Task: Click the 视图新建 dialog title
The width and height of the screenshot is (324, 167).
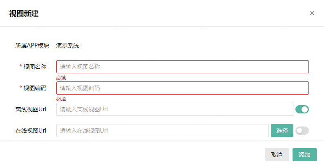Action: pos(24,14)
